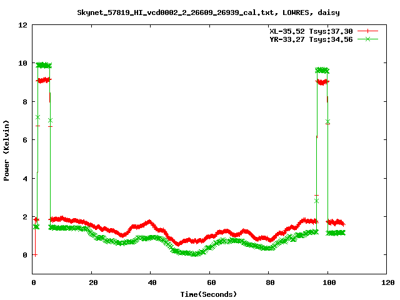Click the green curve minimum near 55 seconds
This screenshot has height=300, width=400.
tap(195, 254)
